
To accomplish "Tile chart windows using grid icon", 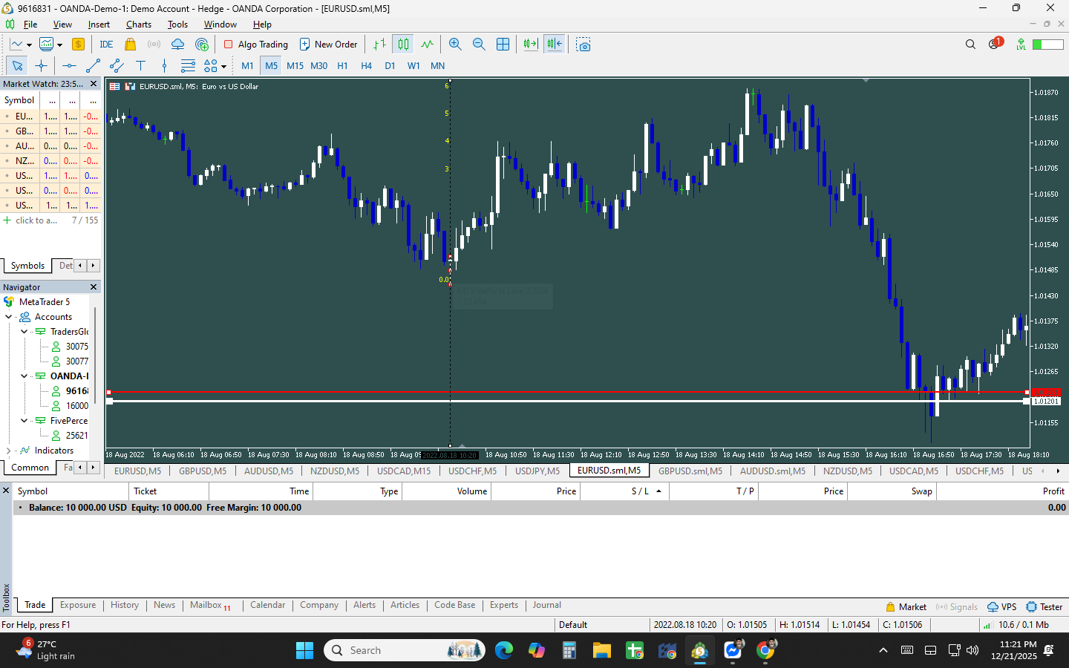I will [503, 45].
